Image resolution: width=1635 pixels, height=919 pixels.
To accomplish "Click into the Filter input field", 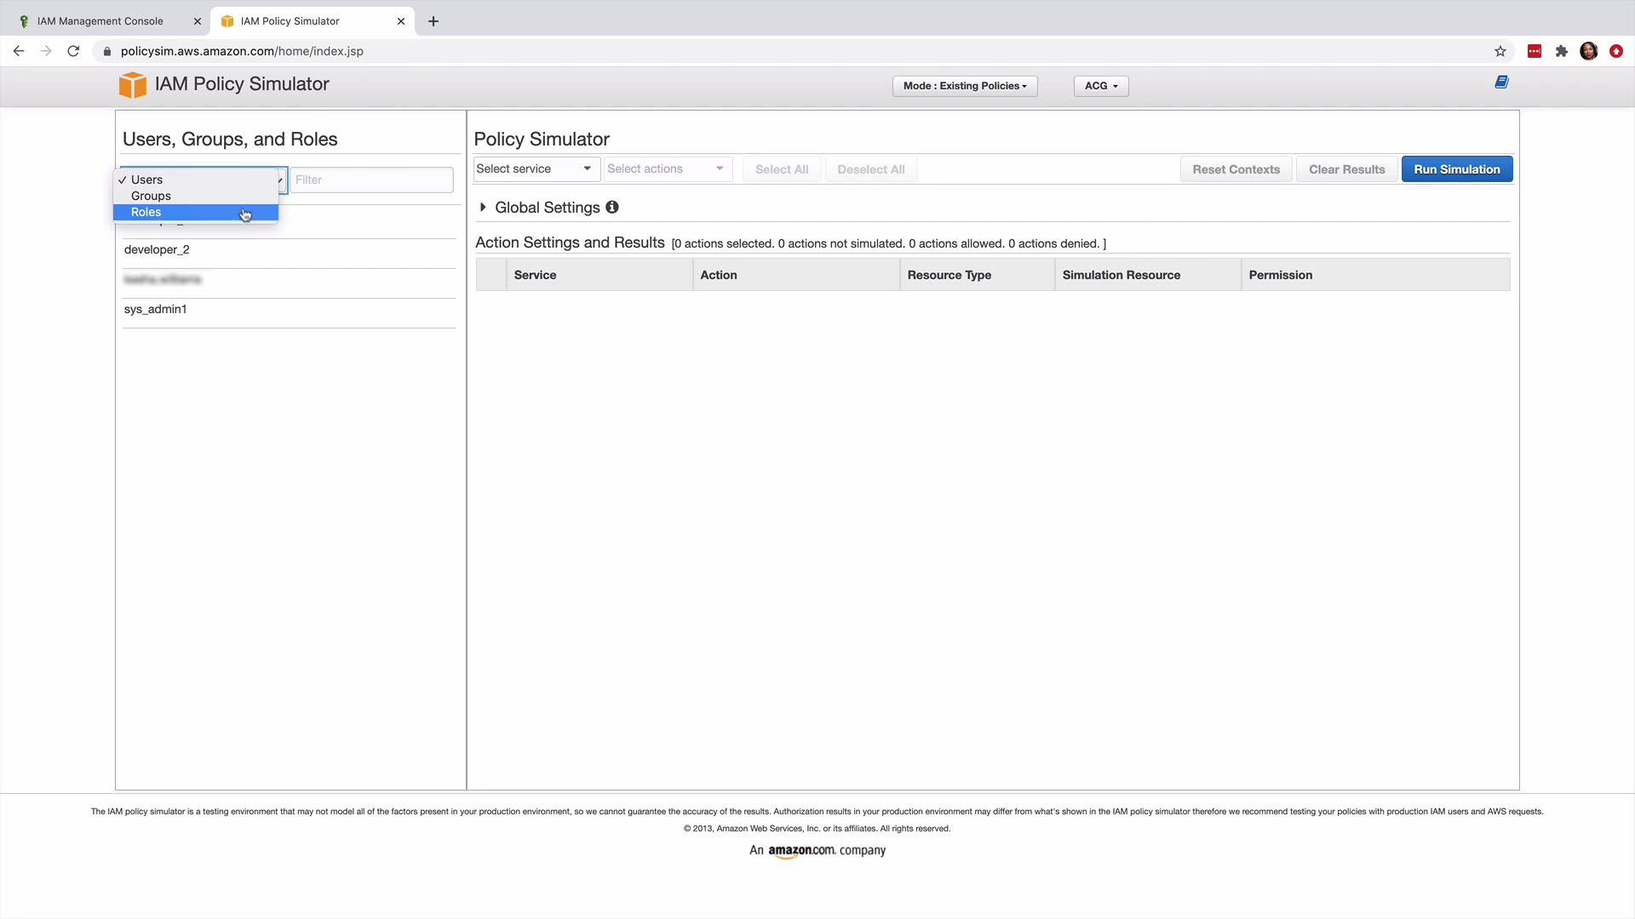I will [371, 180].
